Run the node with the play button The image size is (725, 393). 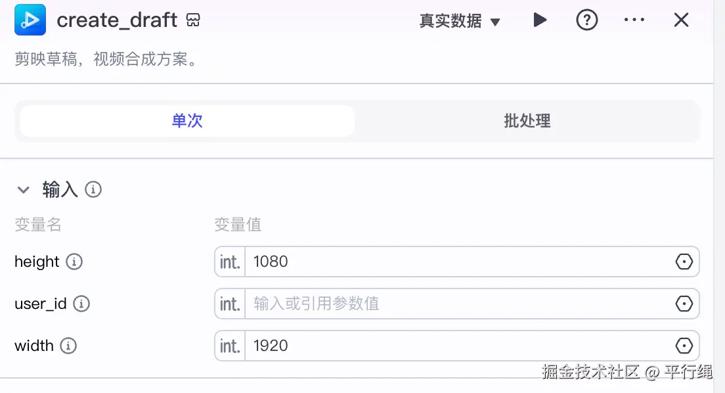pyautogui.click(x=540, y=20)
